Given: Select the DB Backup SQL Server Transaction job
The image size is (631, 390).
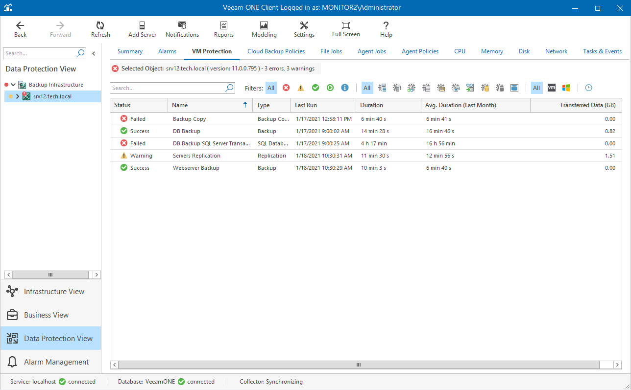Looking at the screenshot, I should click(365, 143).
